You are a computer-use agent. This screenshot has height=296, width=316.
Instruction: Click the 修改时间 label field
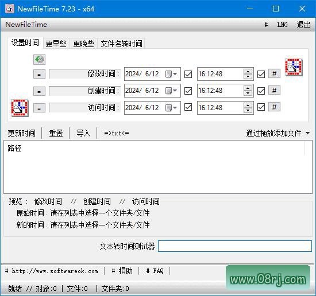click(x=84, y=74)
